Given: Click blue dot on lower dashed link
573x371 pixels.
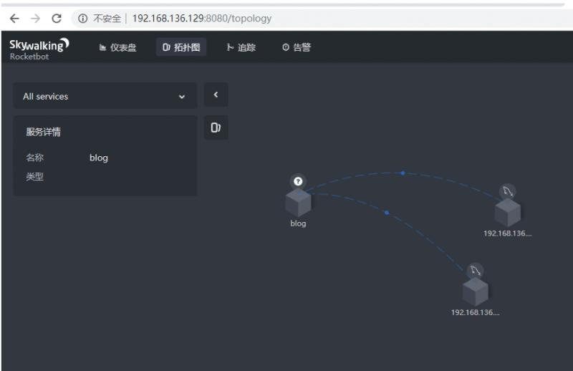Looking at the screenshot, I should tap(387, 213).
